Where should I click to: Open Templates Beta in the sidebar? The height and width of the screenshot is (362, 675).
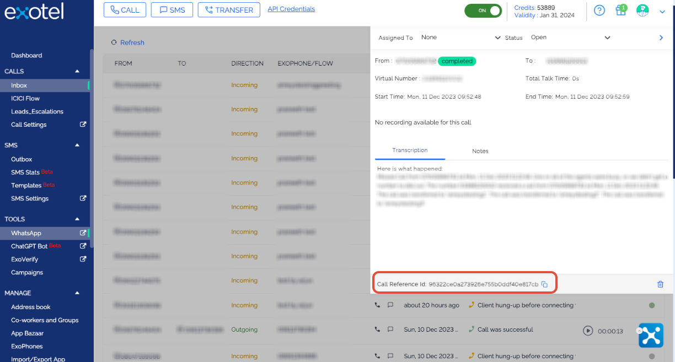tap(33, 185)
